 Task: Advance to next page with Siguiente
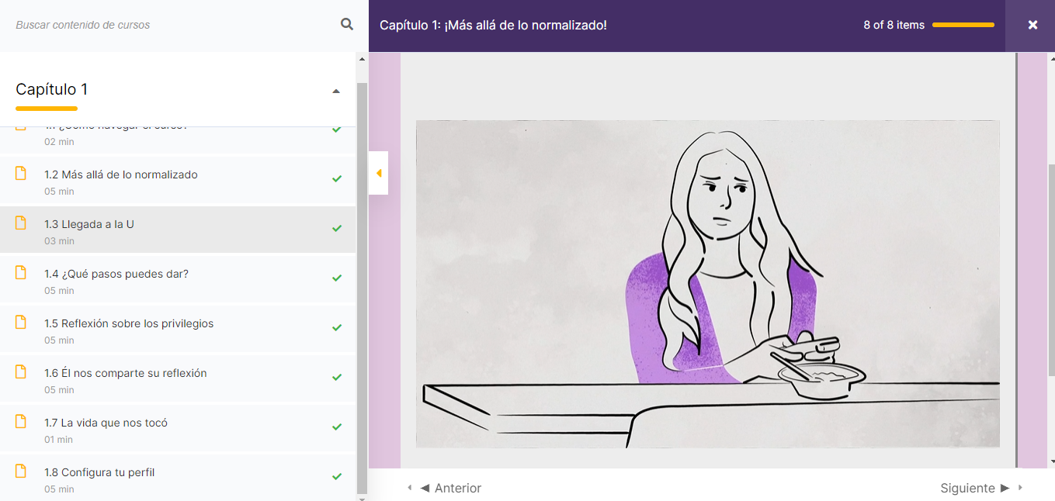[974, 488]
